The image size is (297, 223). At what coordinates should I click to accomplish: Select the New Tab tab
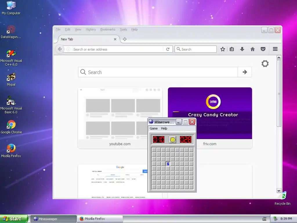coord(87,39)
